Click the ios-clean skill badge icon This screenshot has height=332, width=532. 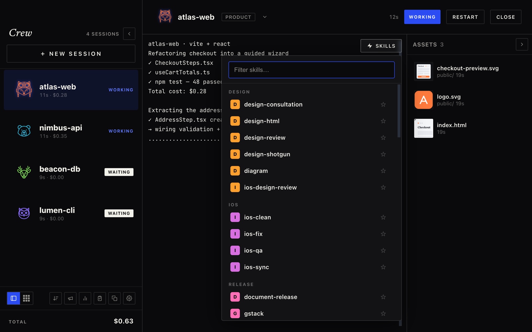(x=235, y=217)
